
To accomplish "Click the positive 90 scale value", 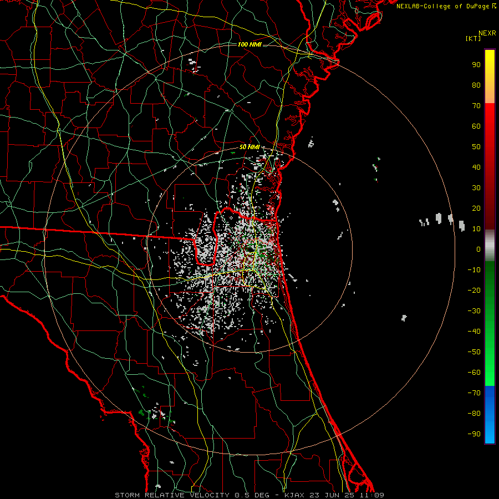I will 476,65.
